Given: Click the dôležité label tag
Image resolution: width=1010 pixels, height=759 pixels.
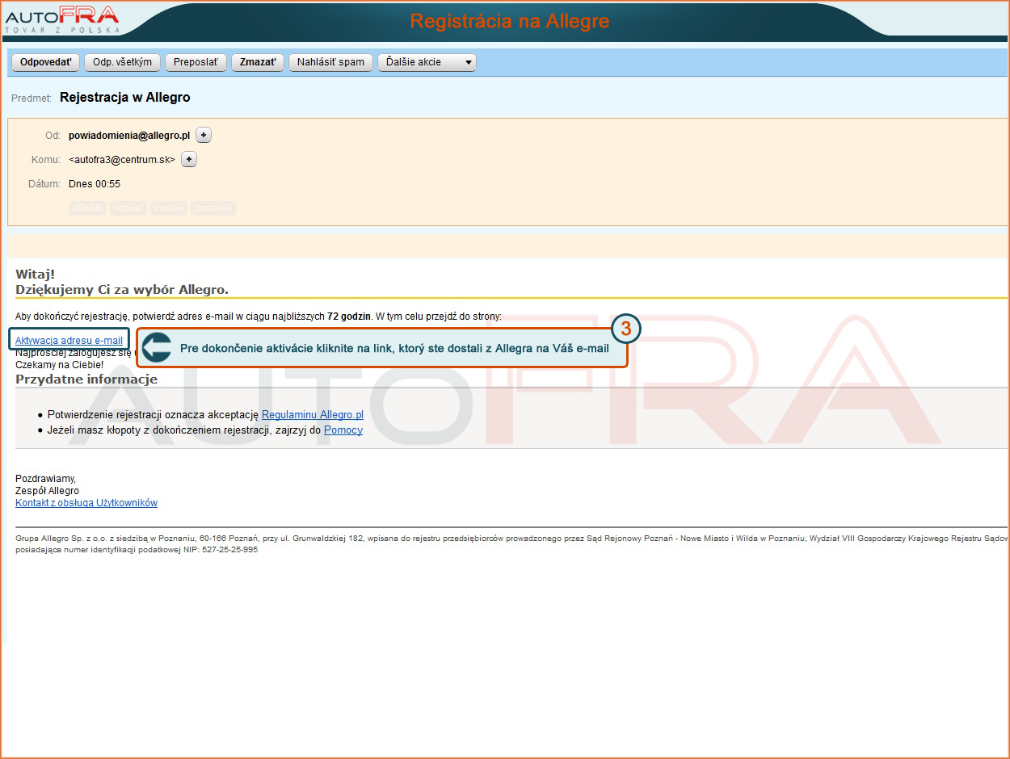Looking at the screenshot, I should pos(88,208).
